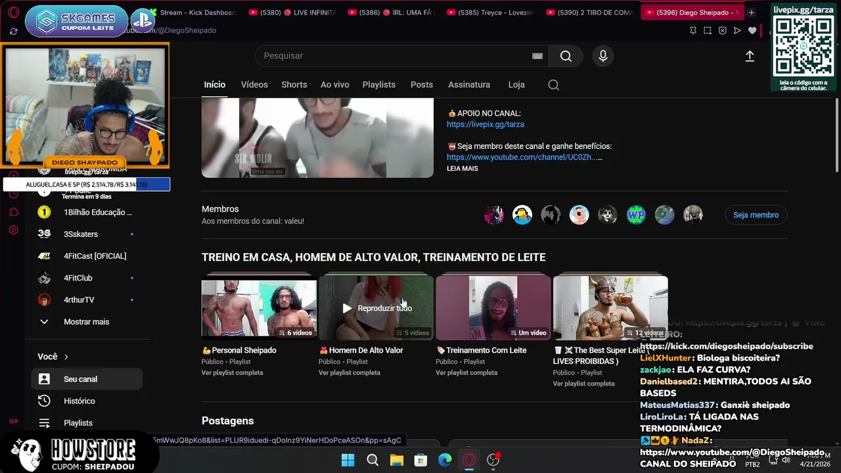Screen dimensions: 841x473
Task: Click the Playlists list icon in sidebar
Action: 44,423
